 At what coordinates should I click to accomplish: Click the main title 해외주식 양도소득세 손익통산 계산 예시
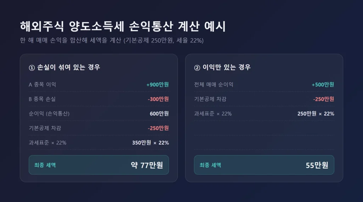123,26
